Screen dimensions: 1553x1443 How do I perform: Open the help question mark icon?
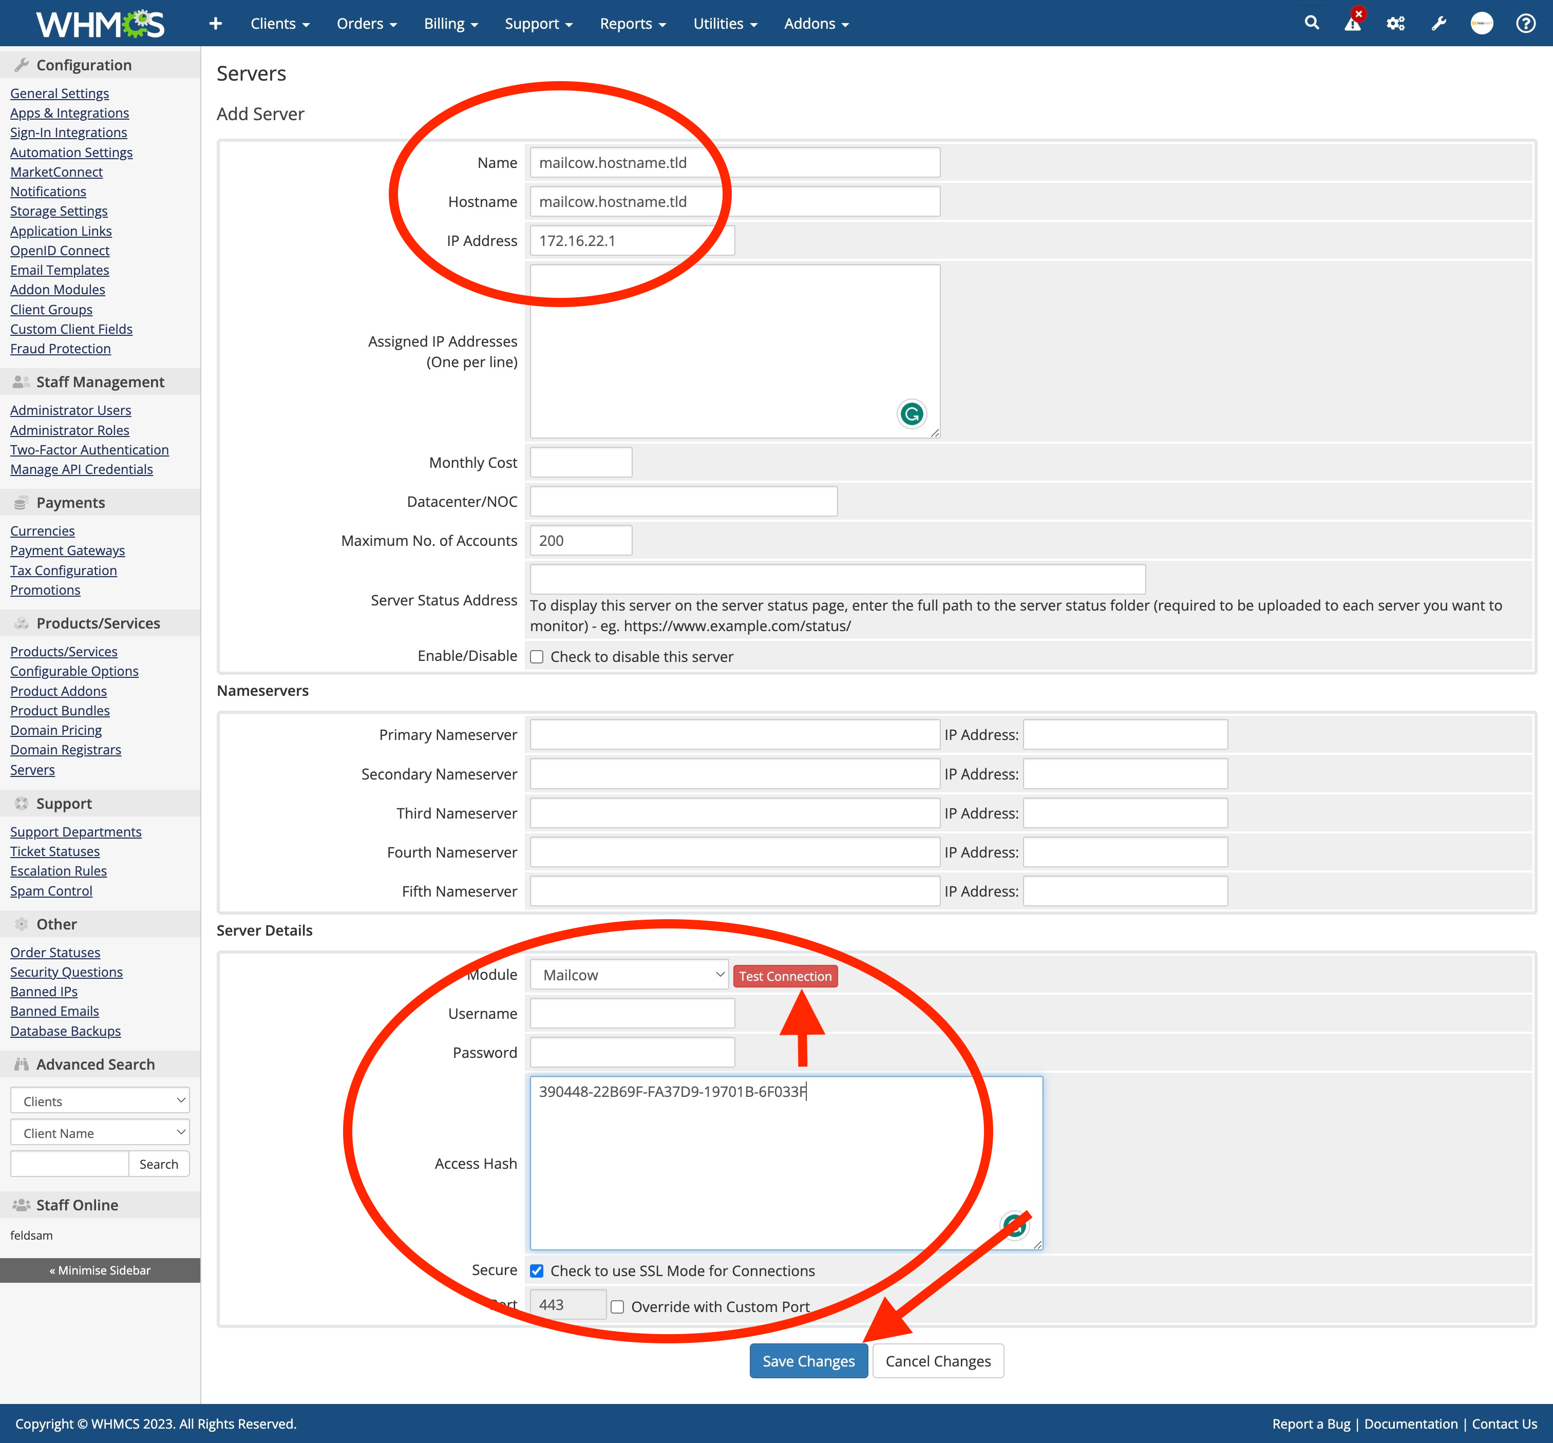[x=1526, y=24]
